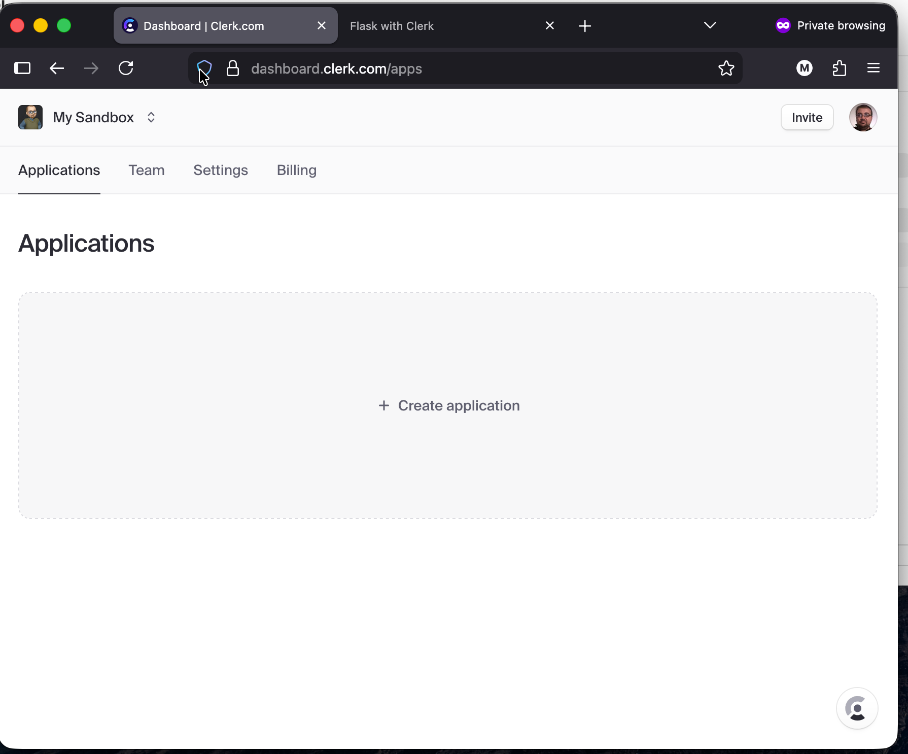Click the sidebar toggle icon in toolbar

click(x=22, y=68)
